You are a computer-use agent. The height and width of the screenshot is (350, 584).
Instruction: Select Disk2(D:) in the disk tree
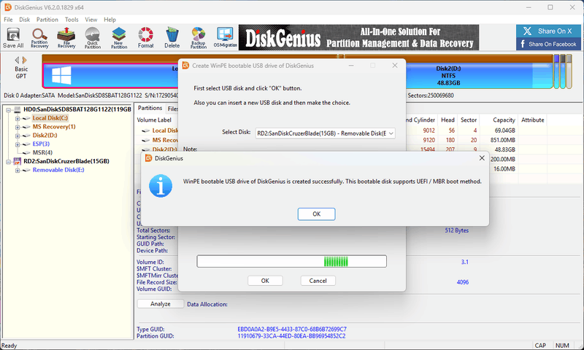tap(45, 136)
